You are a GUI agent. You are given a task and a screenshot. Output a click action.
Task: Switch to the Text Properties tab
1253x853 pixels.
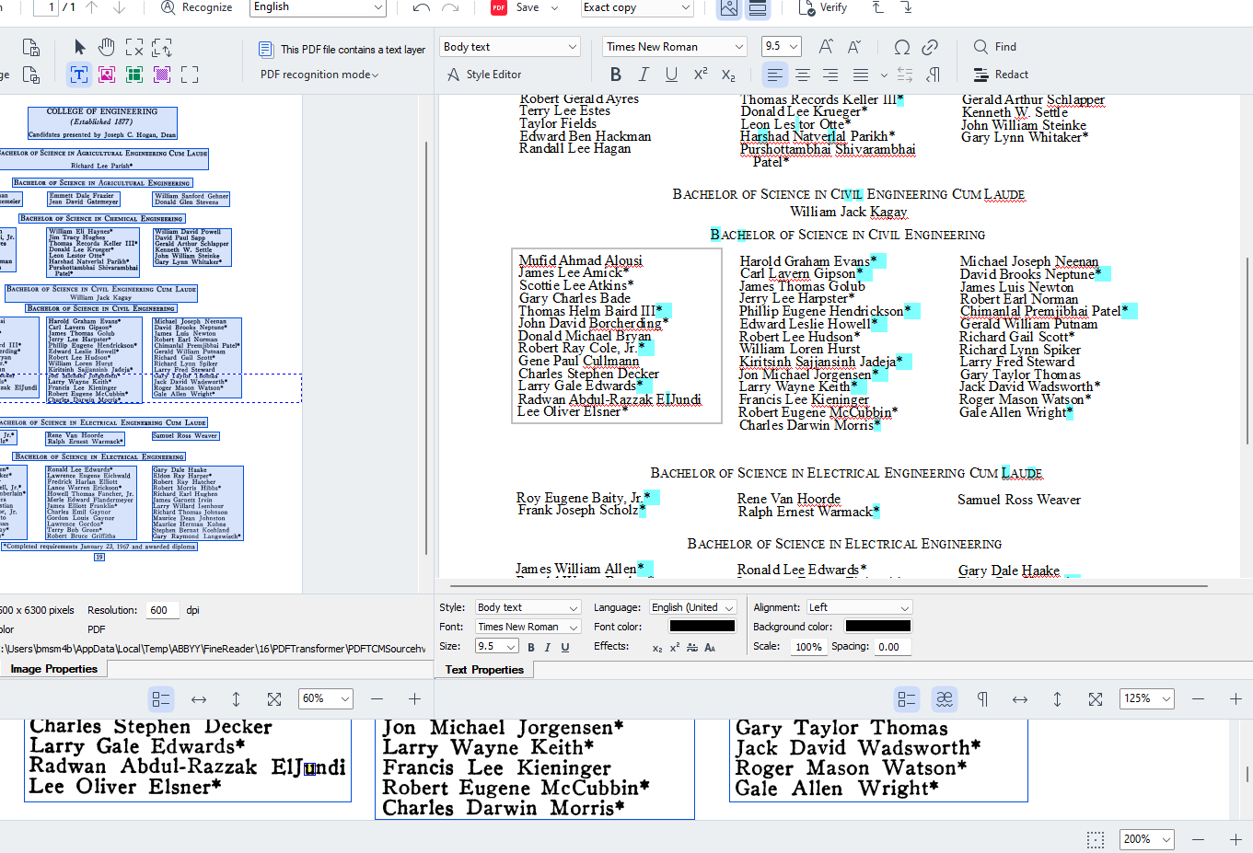click(484, 669)
